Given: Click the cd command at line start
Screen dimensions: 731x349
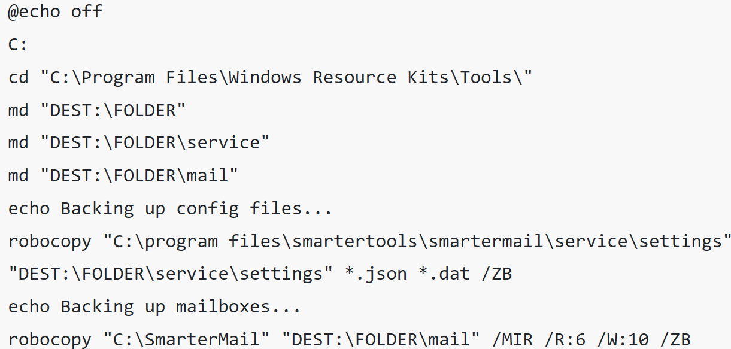Looking at the screenshot, I should (x=19, y=78).
